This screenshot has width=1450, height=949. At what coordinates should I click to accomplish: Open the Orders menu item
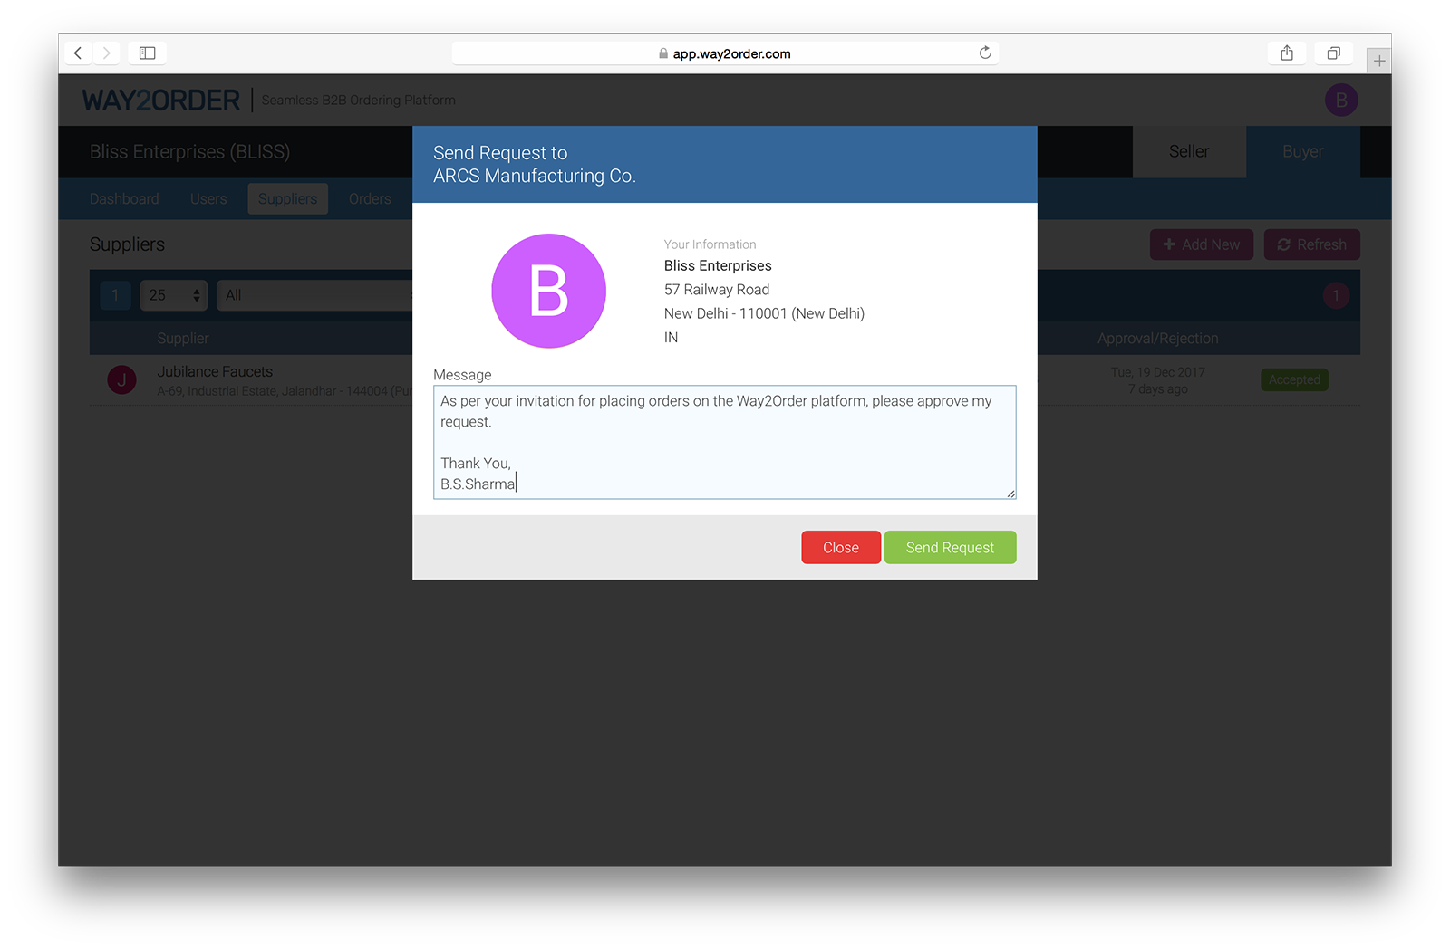point(370,199)
